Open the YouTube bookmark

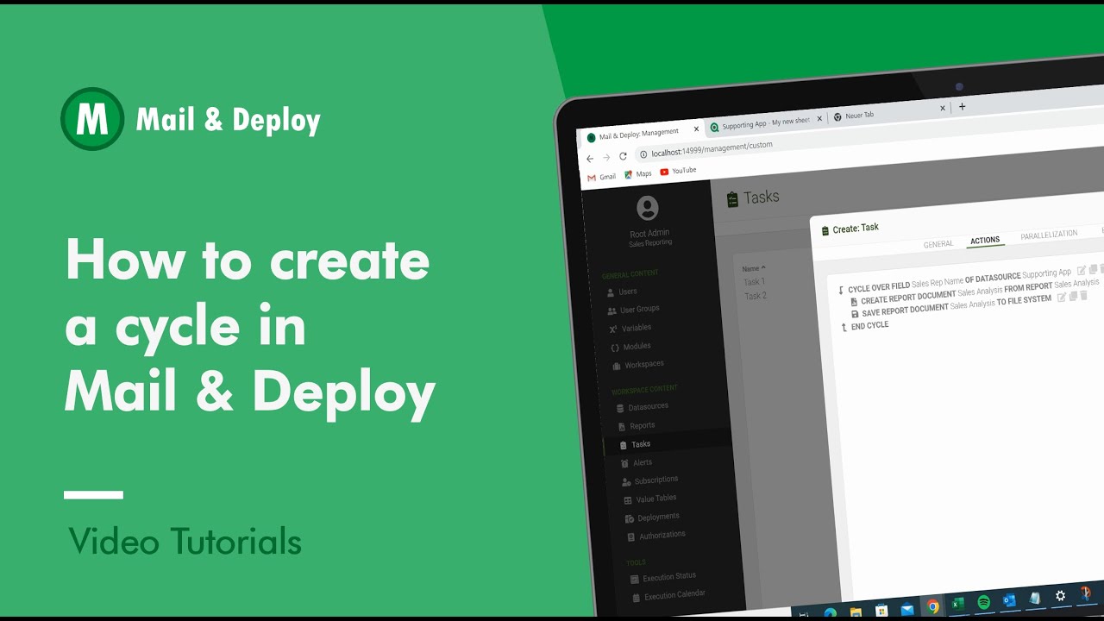(x=678, y=171)
